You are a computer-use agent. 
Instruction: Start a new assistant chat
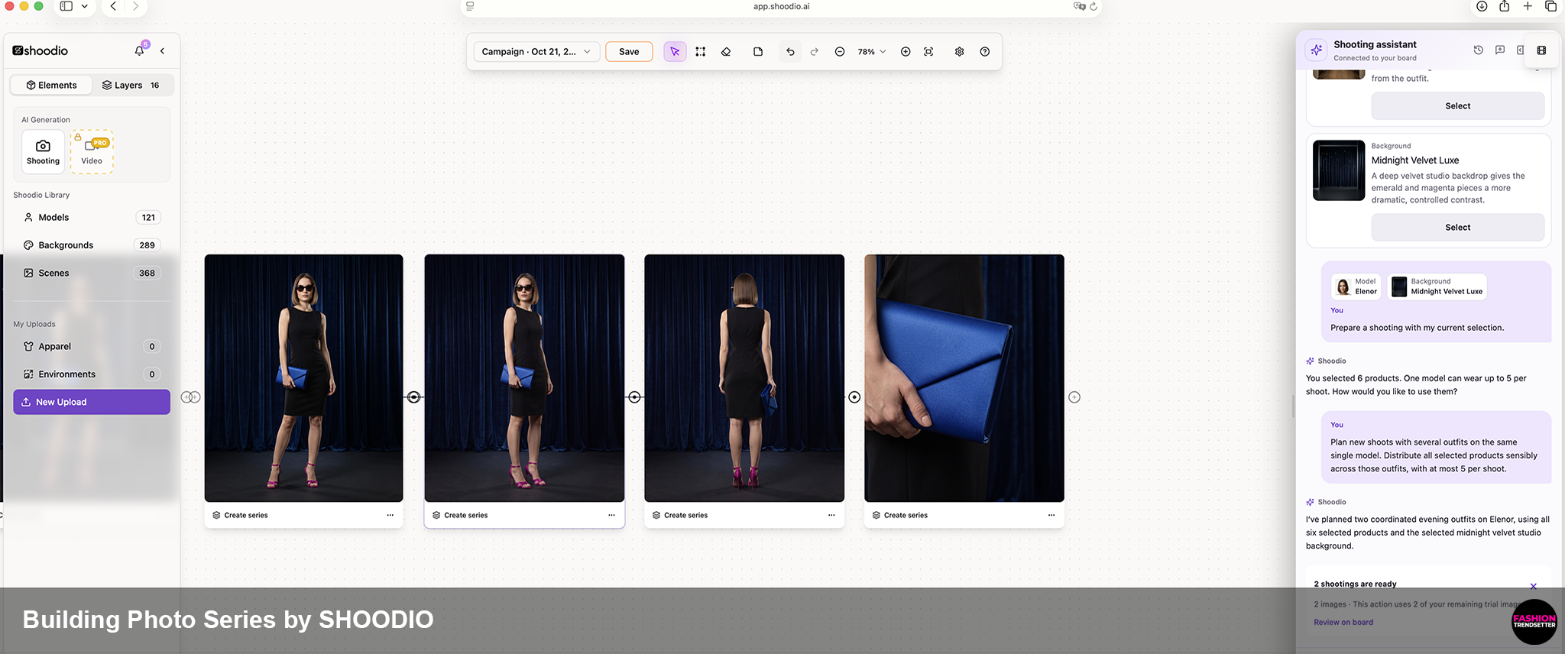(x=1500, y=50)
